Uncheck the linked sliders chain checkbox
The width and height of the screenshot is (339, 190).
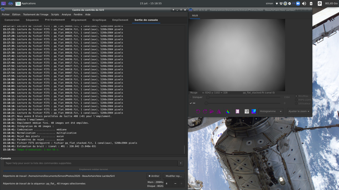click(x=191, y=103)
